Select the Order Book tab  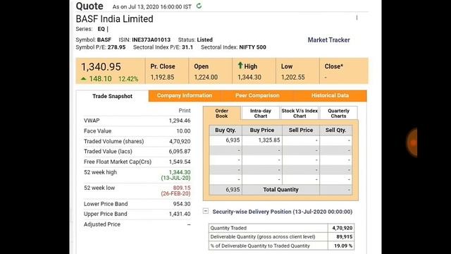point(221,113)
